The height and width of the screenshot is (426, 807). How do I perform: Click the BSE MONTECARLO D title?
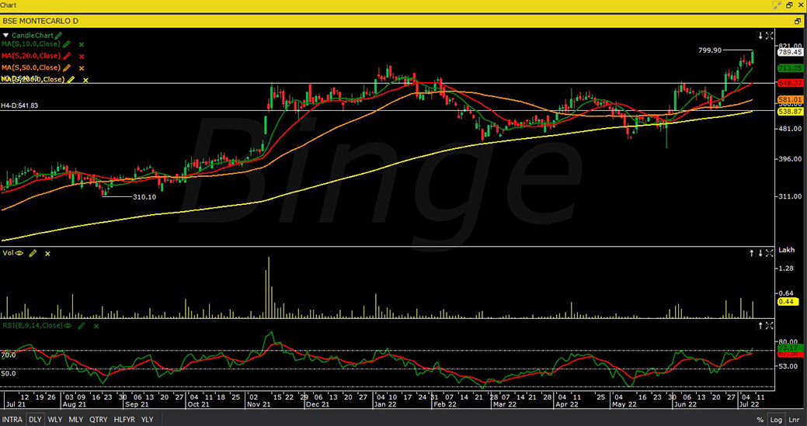(x=40, y=21)
